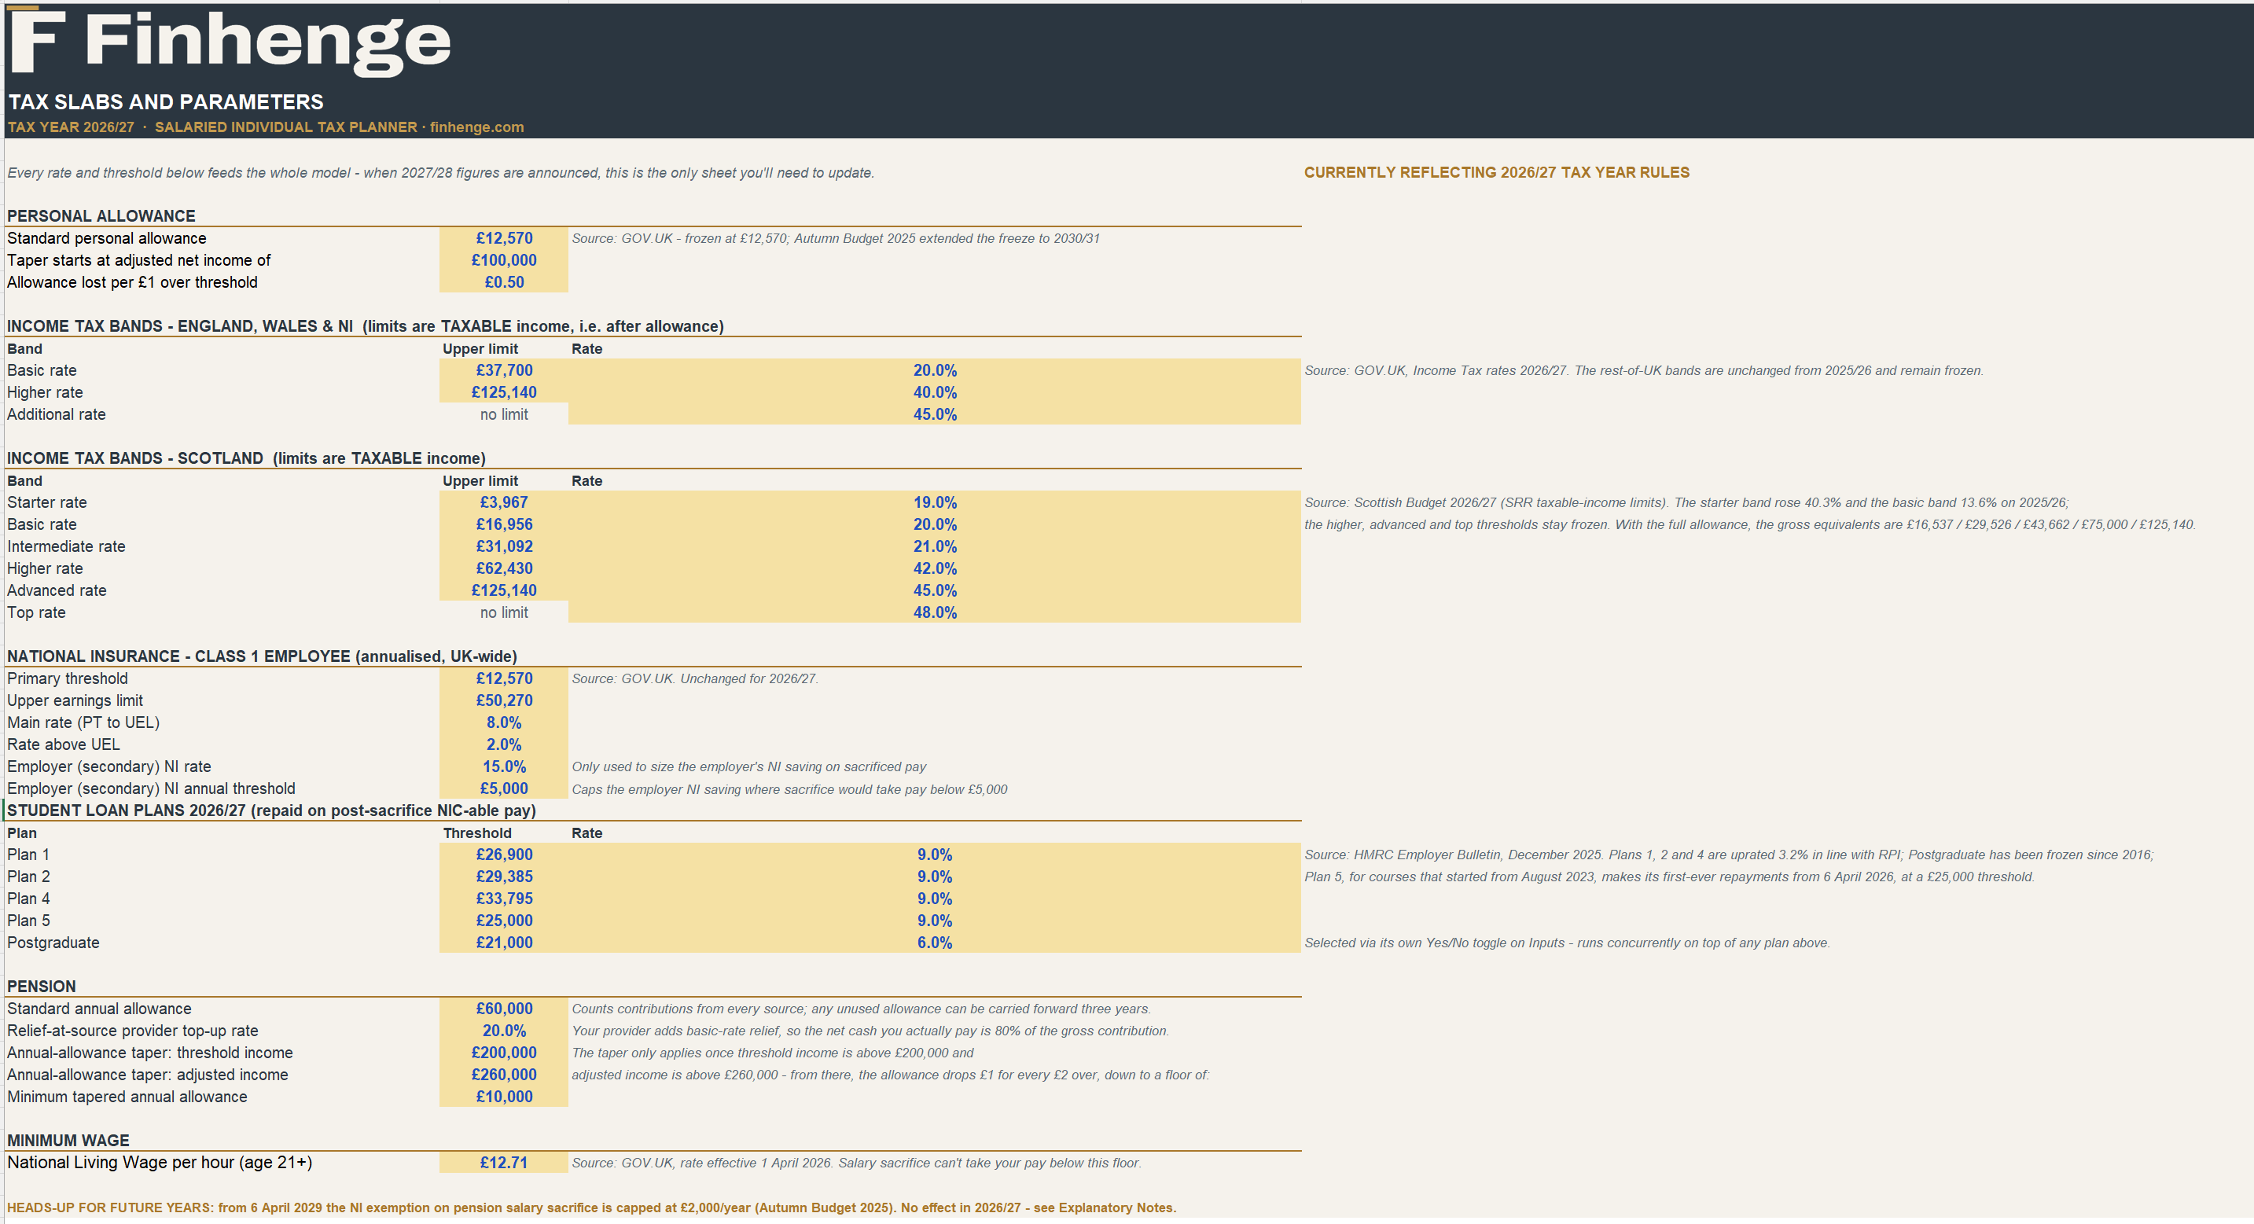Screen dimensions: 2254x1224
Task: Select the taper start value £100,000
Action: point(504,260)
